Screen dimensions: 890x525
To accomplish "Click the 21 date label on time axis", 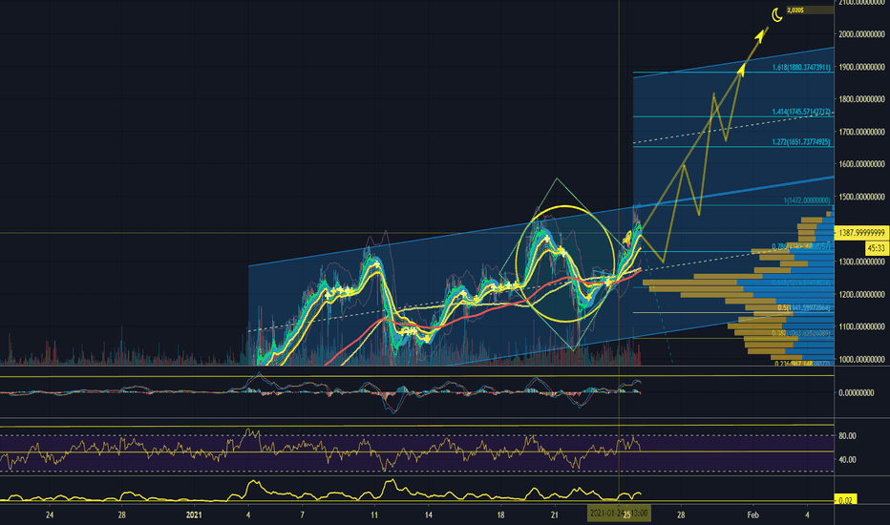I will click(555, 514).
